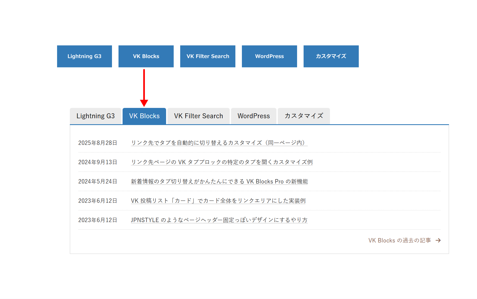The height and width of the screenshot is (299, 477).
Task: Click the arrow icon next to past articles link
Action: (438, 240)
